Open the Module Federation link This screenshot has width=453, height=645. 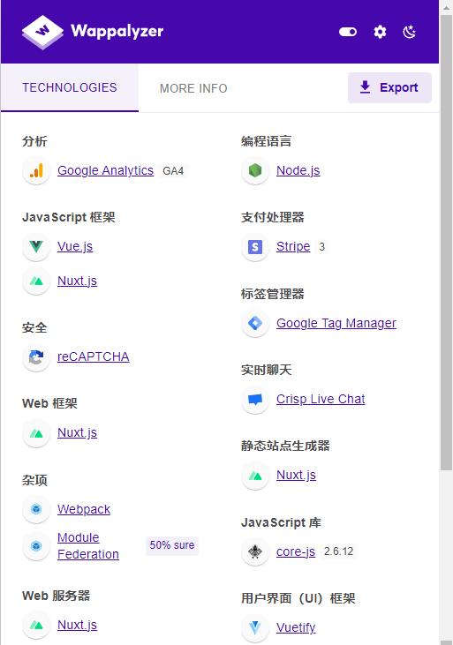click(x=88, y=546)
